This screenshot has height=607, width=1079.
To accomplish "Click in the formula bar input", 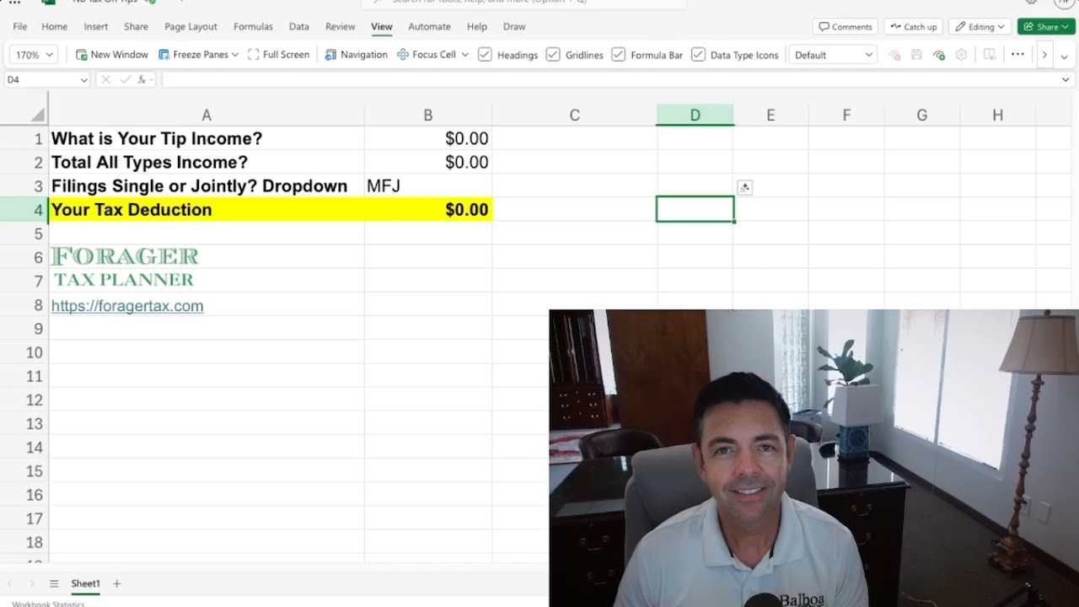I will coord(610,79).
